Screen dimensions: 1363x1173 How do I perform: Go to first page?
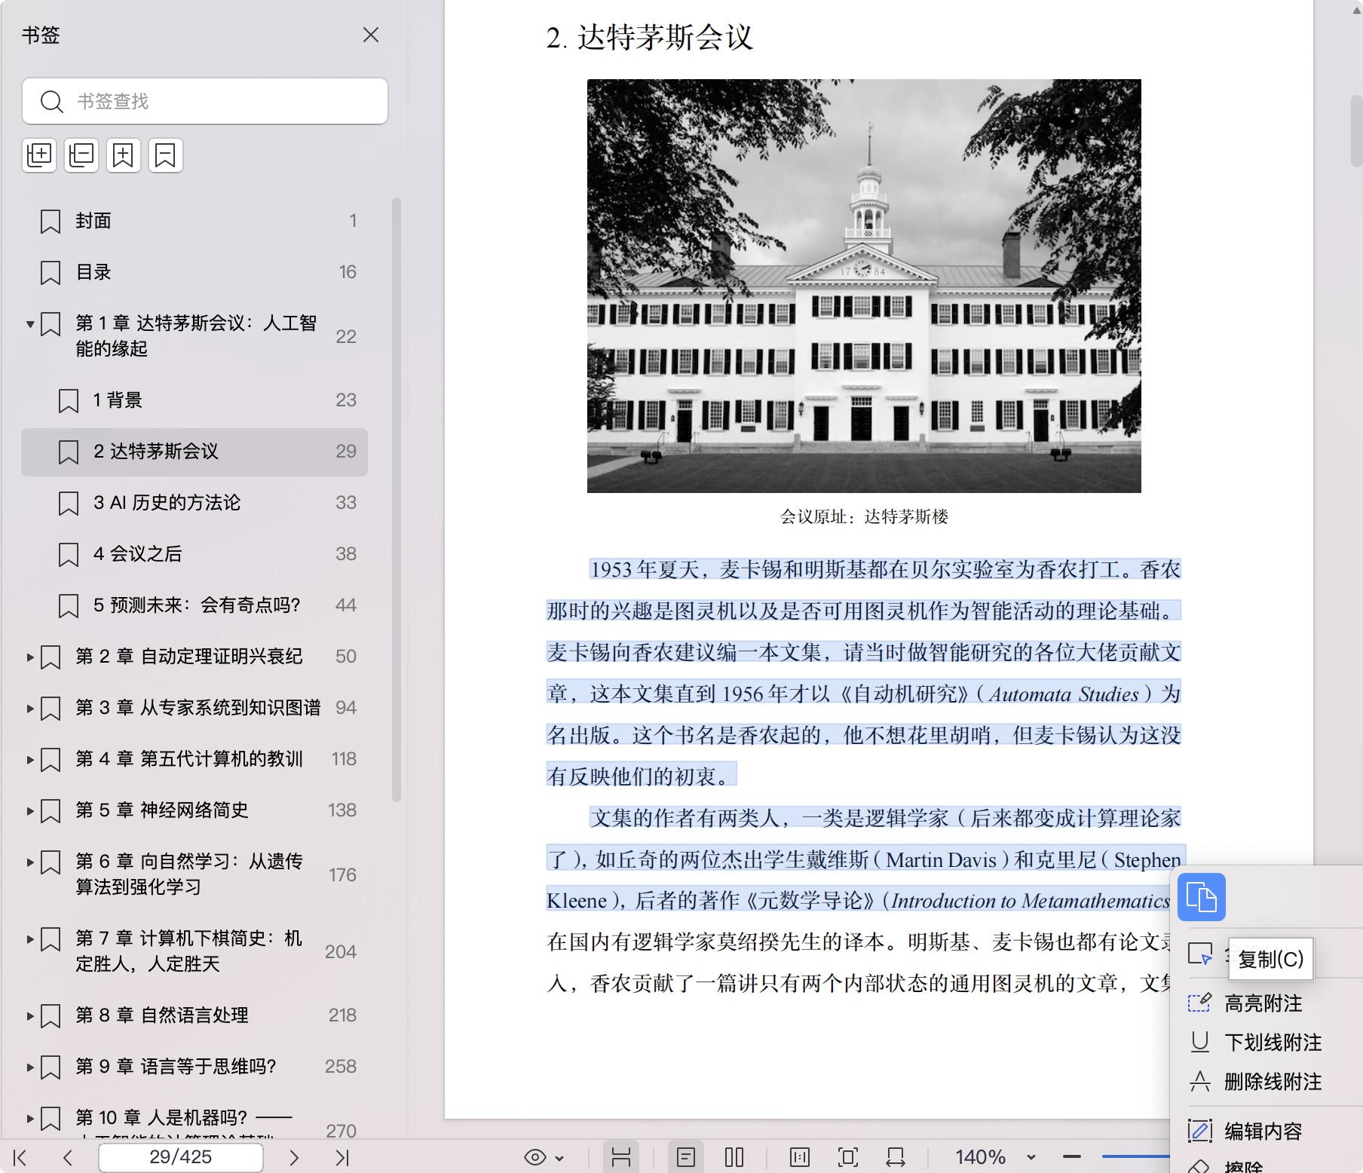pos(20,1157)
